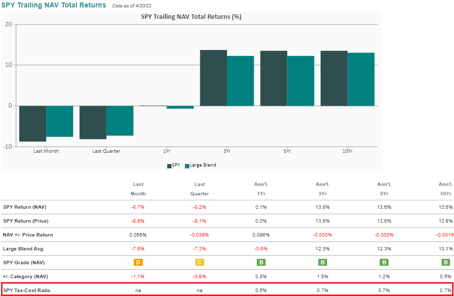Image resolution: width=454 pixels, height=296 pixels.
Task: Click the 'na' Tax-Cost Ratio value under Last Month
Action: (138, 291)
